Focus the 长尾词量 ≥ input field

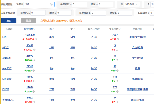point(152,13)
